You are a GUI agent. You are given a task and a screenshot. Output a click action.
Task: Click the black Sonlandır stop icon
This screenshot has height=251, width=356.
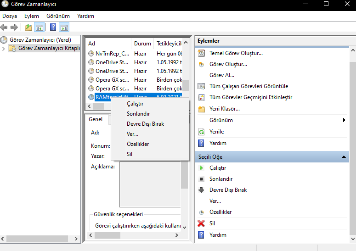[201, 179]
